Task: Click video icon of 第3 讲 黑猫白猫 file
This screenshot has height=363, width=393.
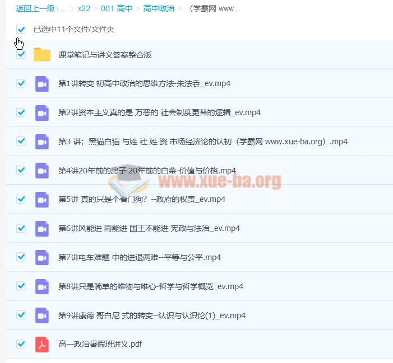Action: tap(42, 142)
